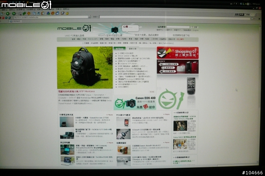Click the large backpack feature image
This screenshot has width=265, height=176.
(84, 68)
